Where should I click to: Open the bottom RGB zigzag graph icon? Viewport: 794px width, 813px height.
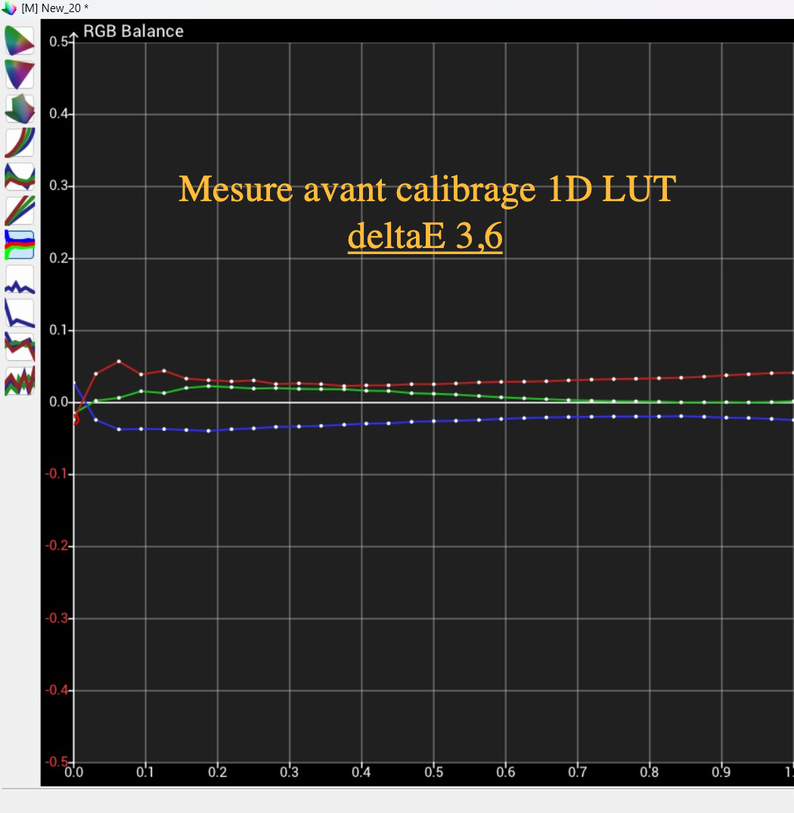20,380
